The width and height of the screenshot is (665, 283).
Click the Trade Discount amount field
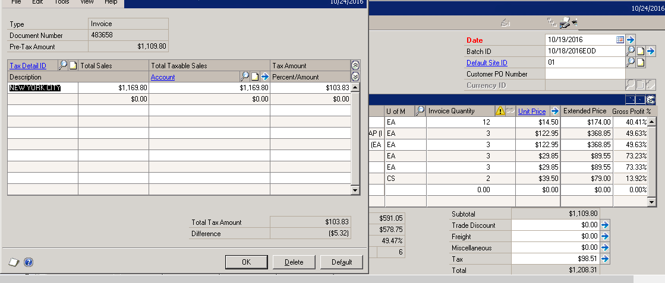[556, 225]
